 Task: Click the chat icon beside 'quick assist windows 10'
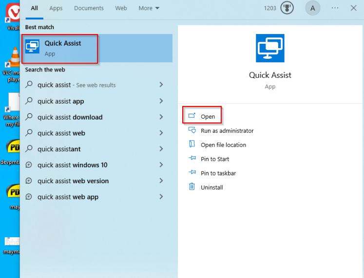pyautogui.click(x=29, y=165)
